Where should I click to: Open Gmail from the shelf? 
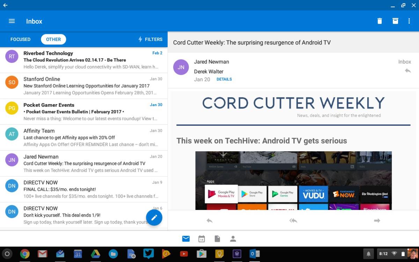[43, 254]
